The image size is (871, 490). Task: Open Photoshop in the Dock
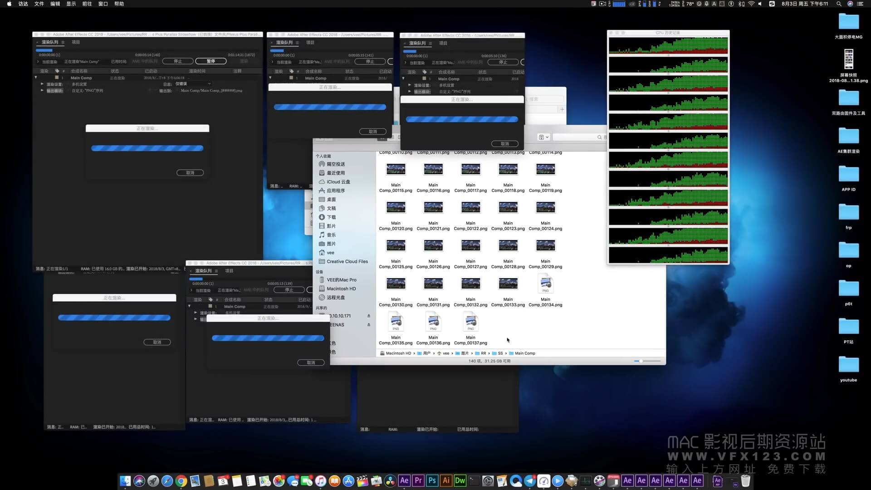pos(432,480)
